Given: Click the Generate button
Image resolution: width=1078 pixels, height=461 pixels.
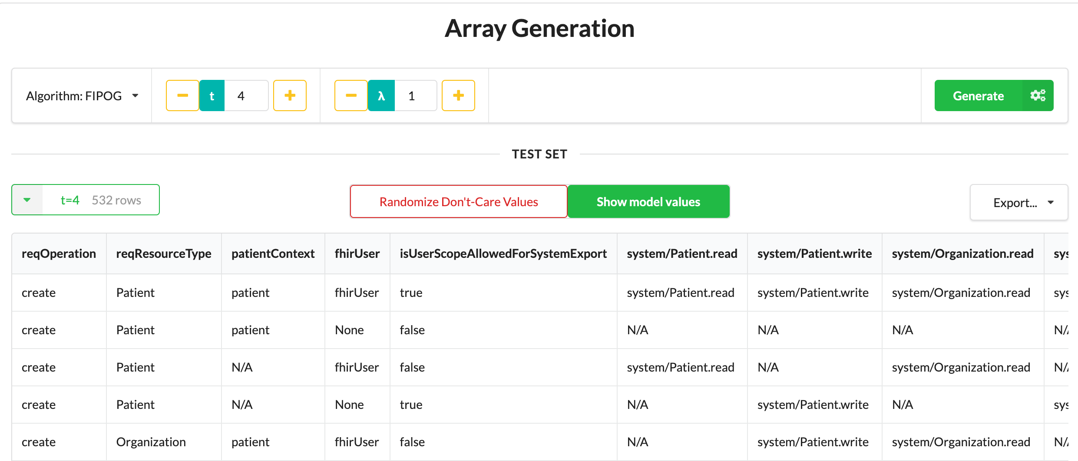Looking at the screenshot, I should [979, 95].
